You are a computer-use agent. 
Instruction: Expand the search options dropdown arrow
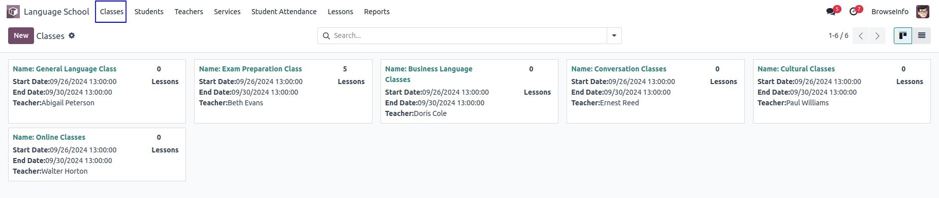614,35
